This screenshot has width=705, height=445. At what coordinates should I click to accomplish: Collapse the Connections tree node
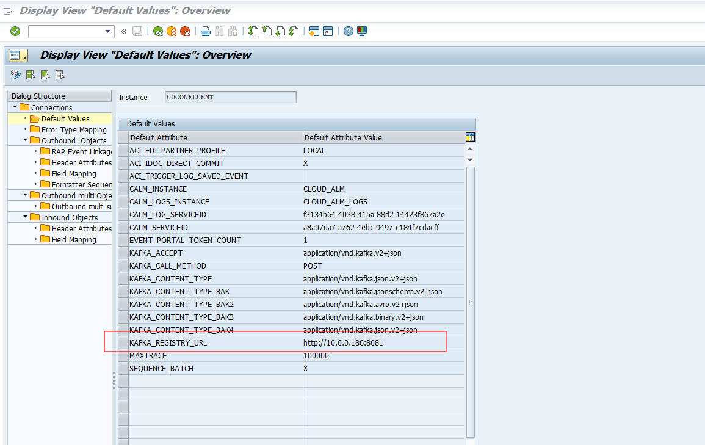[x=15, y=107]
